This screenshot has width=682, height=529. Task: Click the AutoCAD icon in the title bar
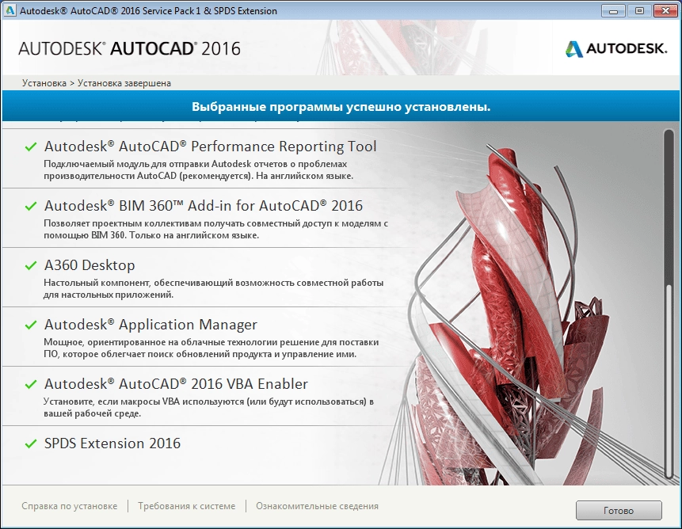10,10
